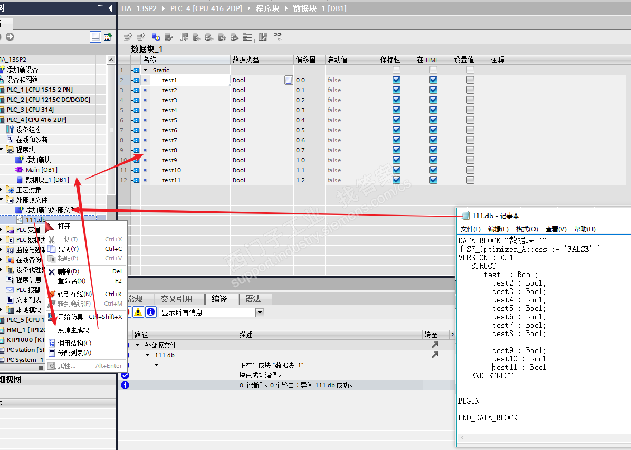Click the forward navigation arrow in the project tree

pos(9,36)
